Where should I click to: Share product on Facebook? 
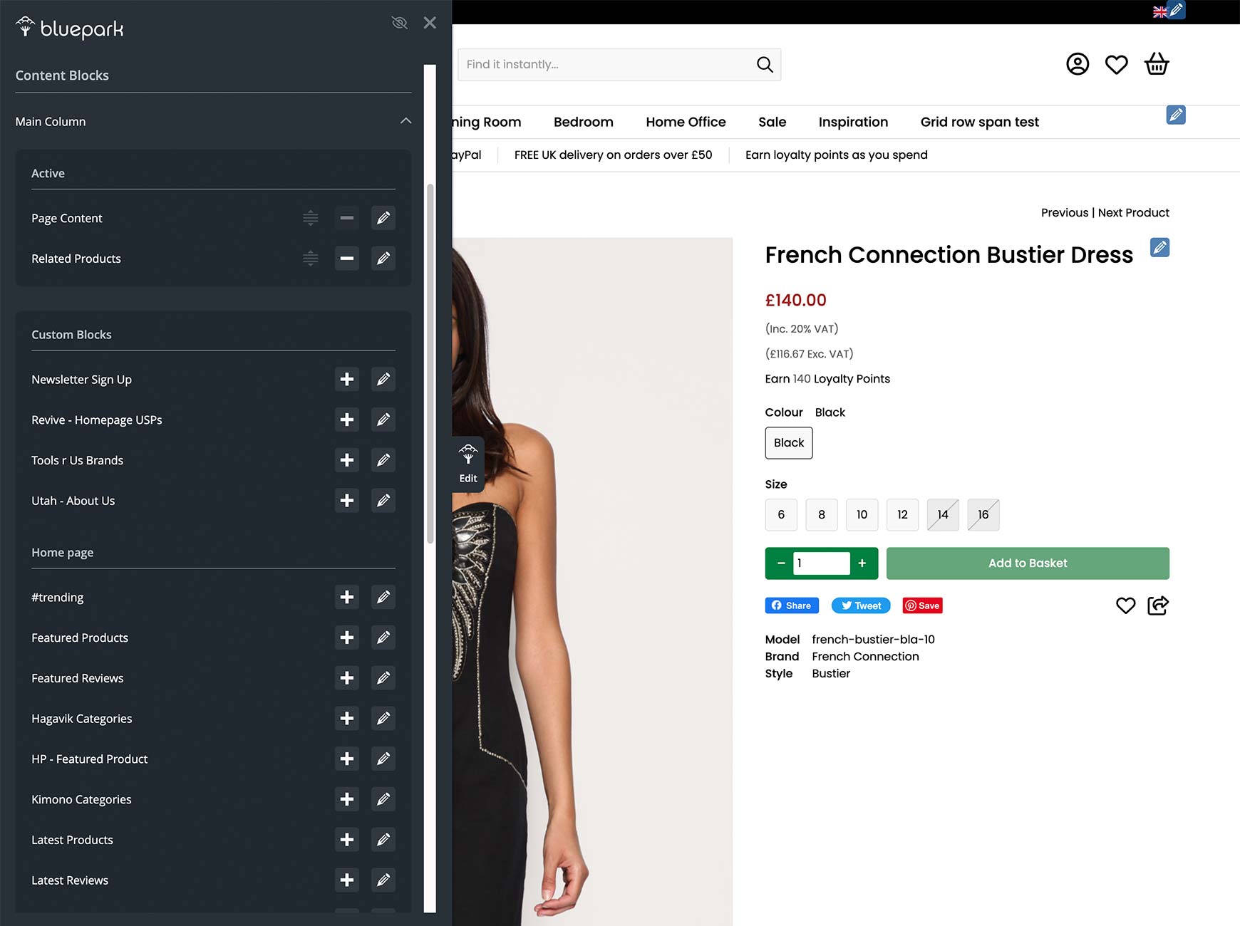pyautogui.click(x=792, y=605)
